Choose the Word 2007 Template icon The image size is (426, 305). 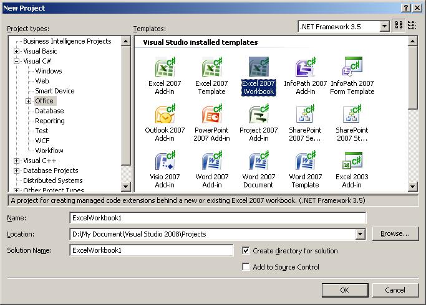pyautogui.click(x=306, y=169)
